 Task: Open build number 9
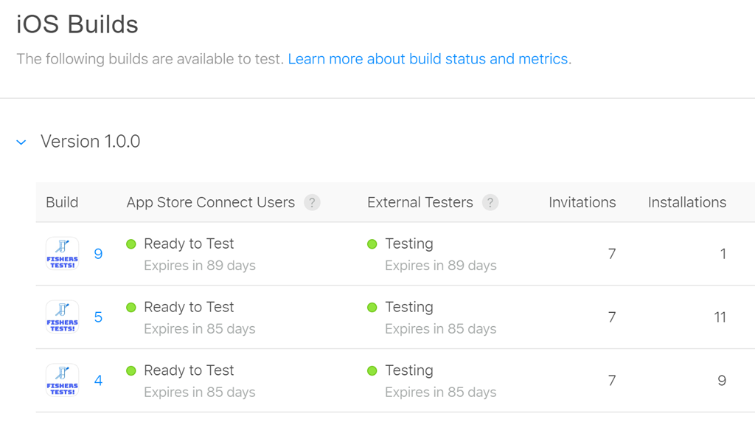coord(98,254)
